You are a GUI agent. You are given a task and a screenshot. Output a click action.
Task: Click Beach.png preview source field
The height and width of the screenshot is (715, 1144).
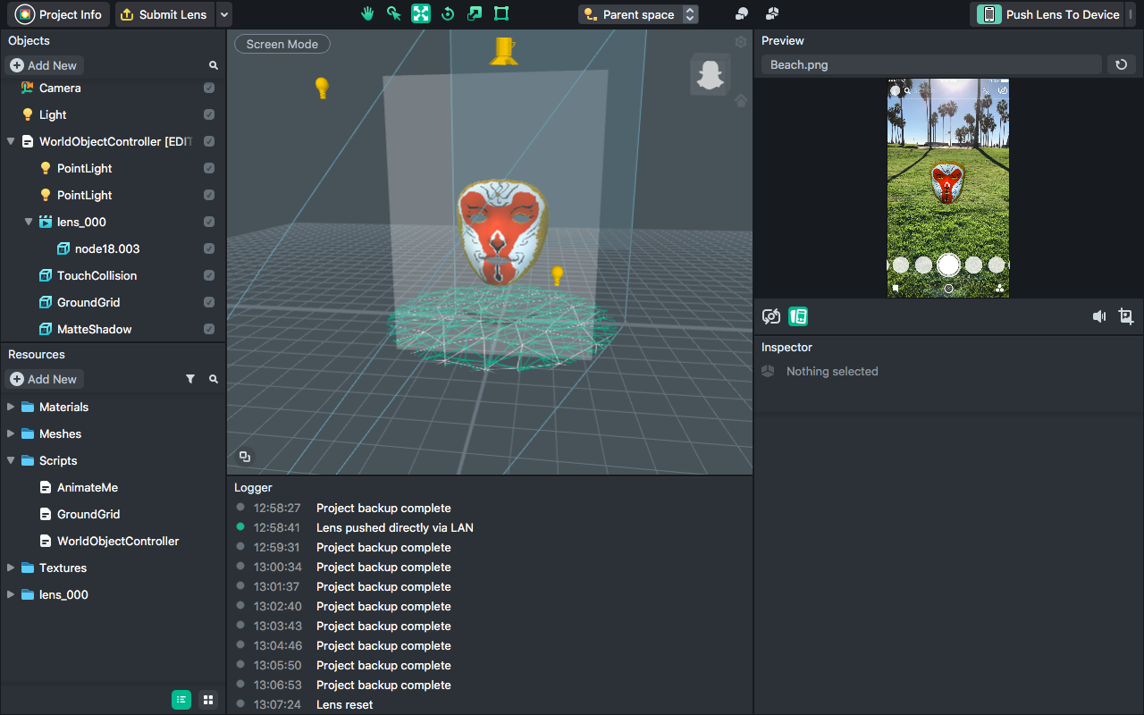click(x=931, y=64)
